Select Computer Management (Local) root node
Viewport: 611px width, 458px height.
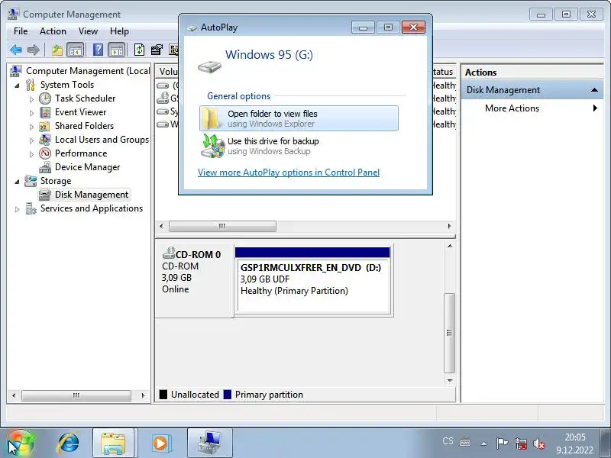pyautogui.click(x=88, y=71)
